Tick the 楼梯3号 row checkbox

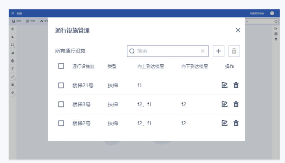[x=61, y=104]
